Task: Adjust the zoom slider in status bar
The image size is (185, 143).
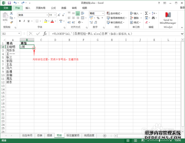Action: (159, 140)
